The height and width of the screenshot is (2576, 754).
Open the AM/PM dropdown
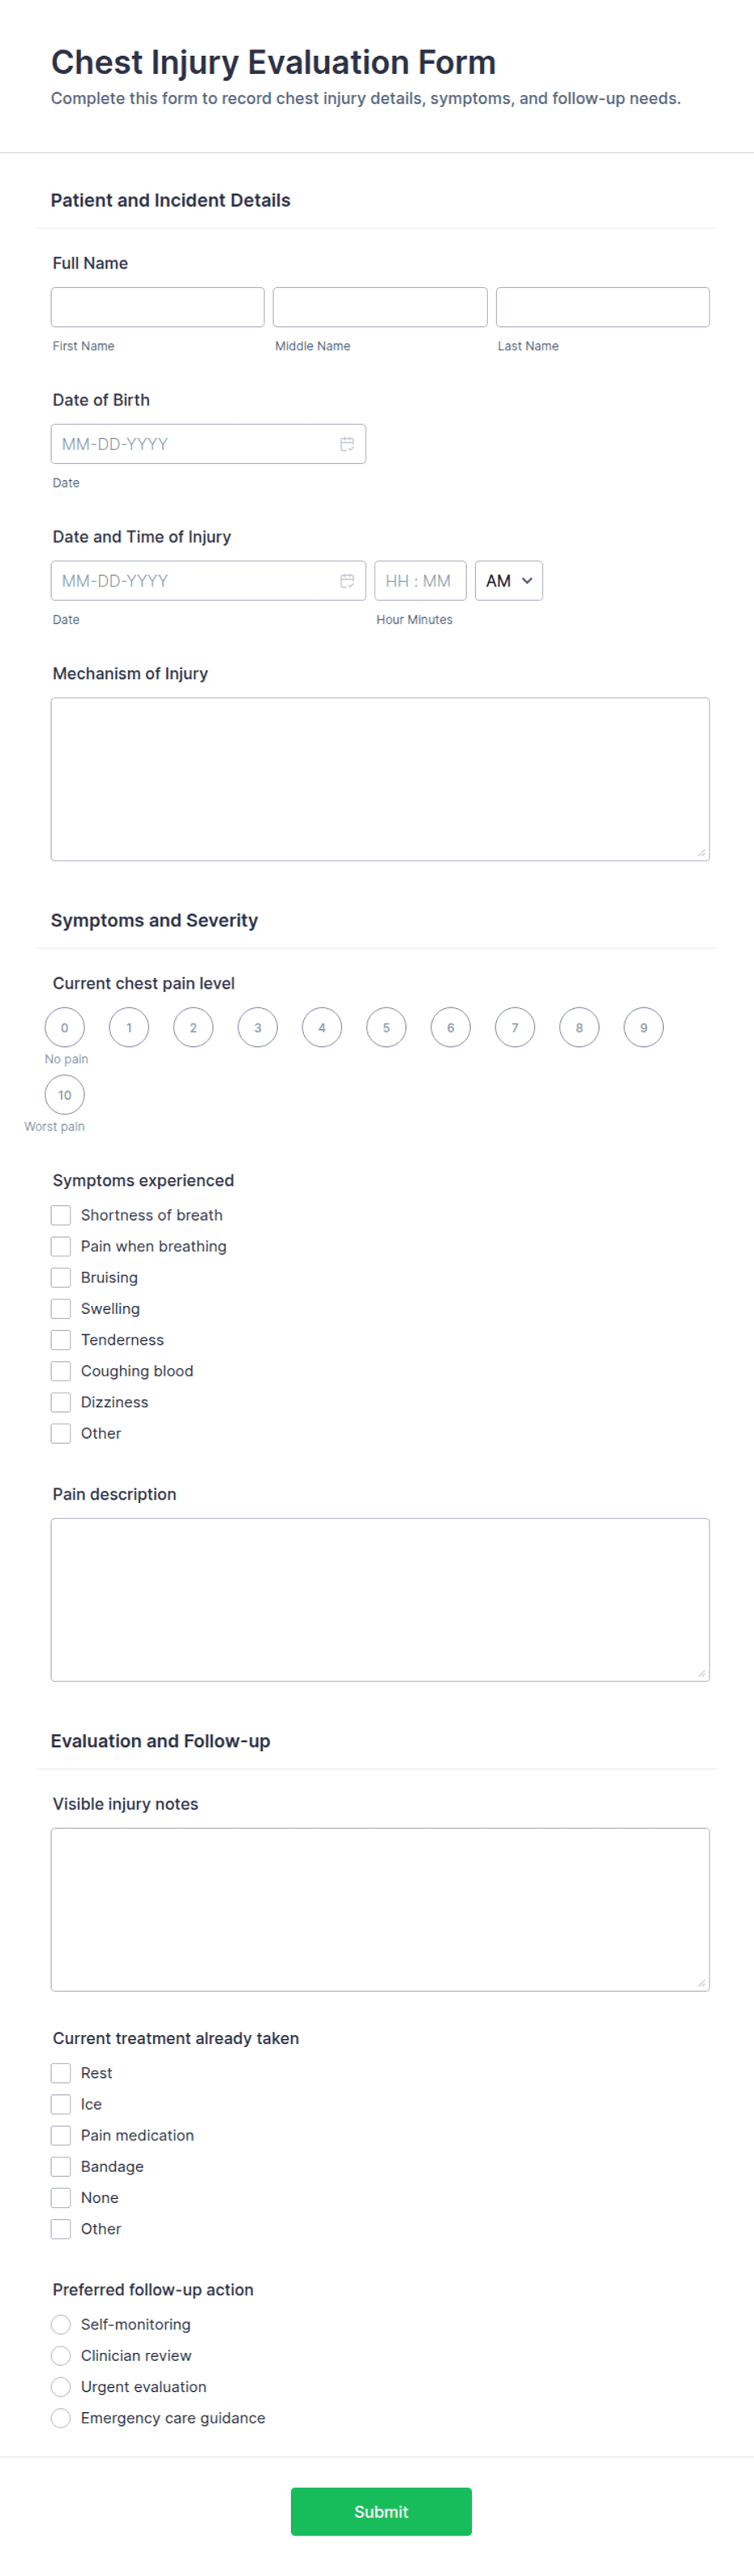click(509, 581)
